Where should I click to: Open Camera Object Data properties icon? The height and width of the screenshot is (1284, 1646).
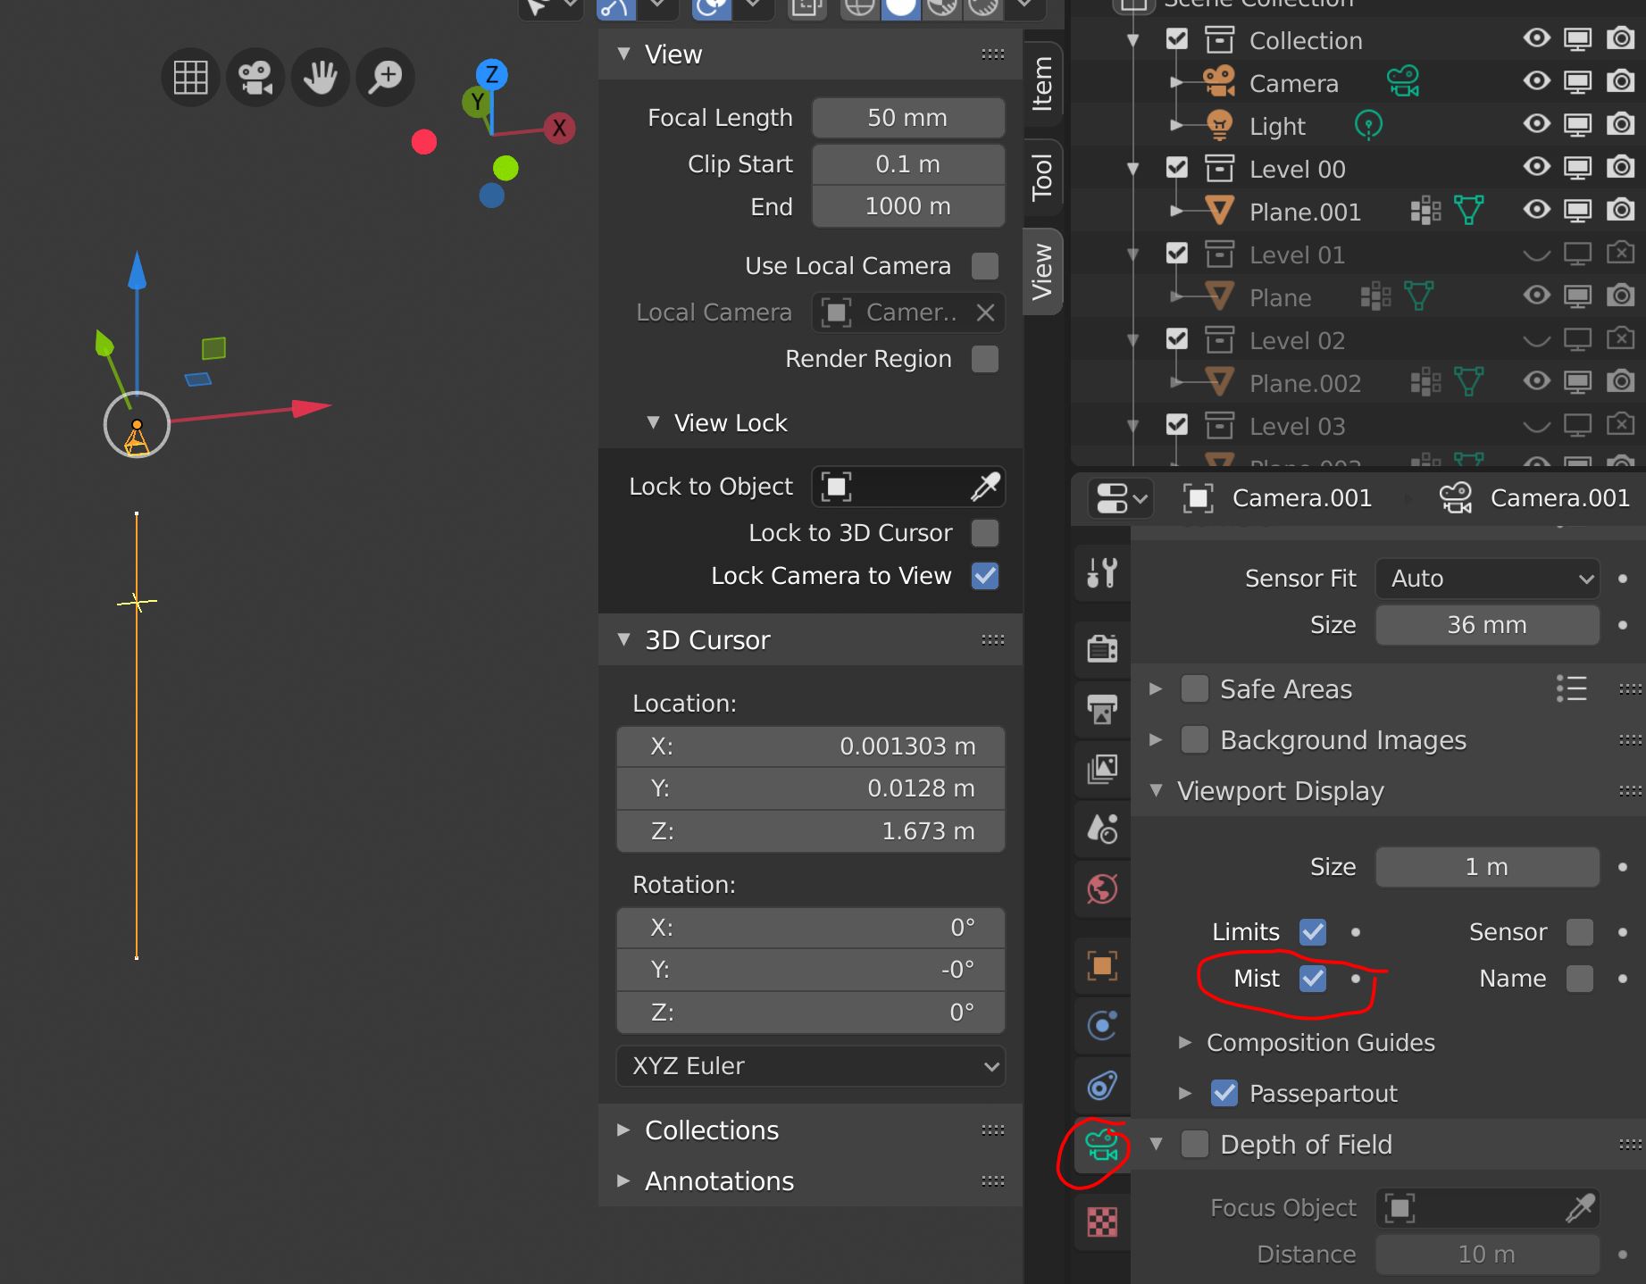point(1102,1146)
